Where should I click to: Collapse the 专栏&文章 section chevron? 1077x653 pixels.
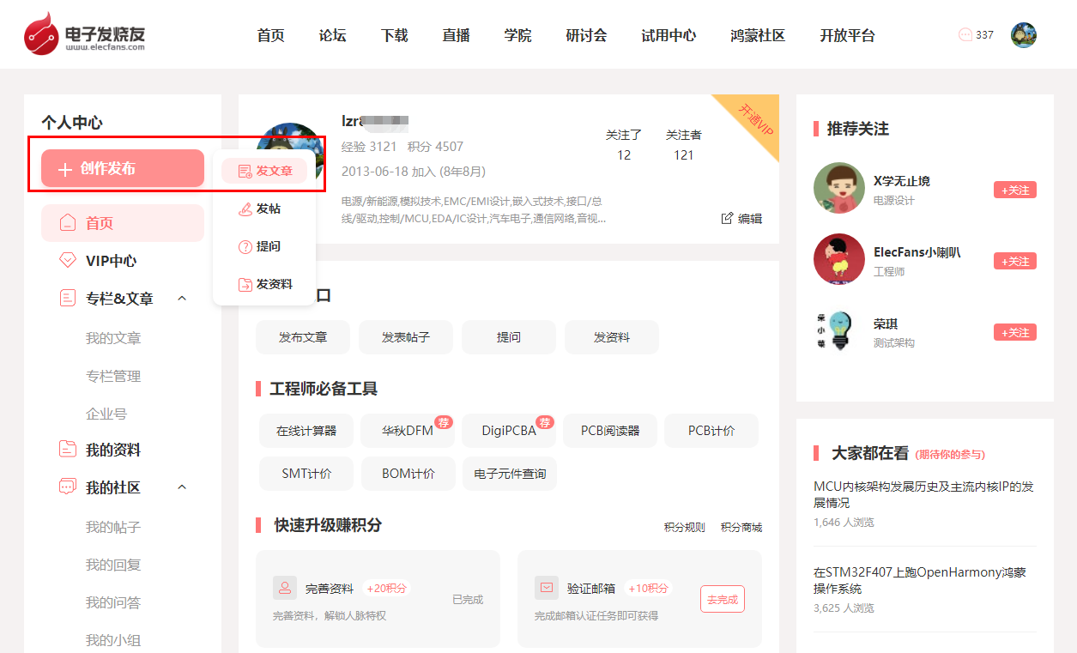pos(182,299)
